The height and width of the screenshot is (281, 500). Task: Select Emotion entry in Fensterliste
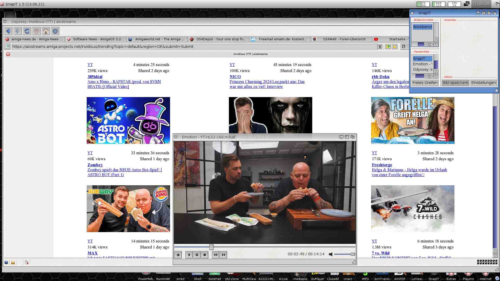(x=422, y=64)
